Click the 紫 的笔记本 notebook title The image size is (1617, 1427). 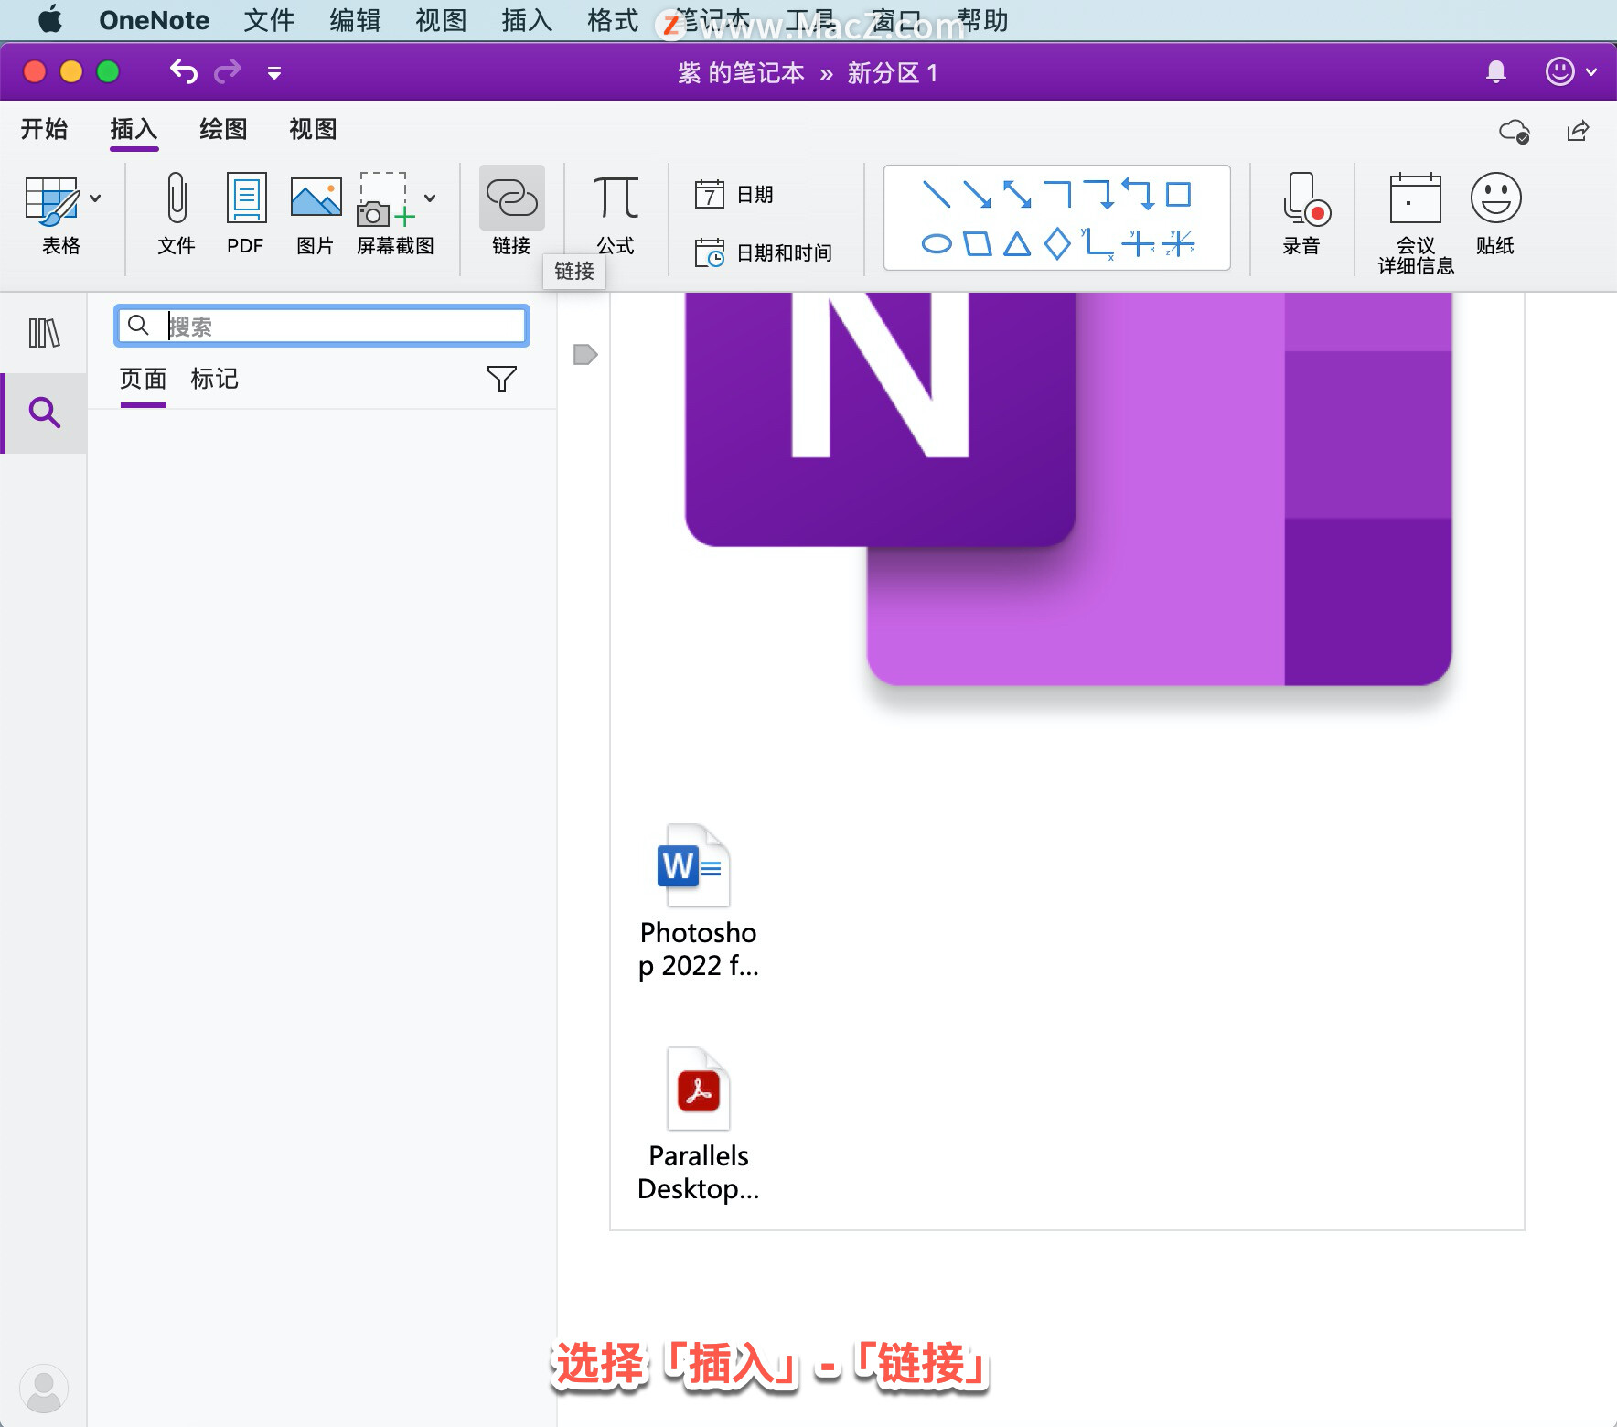coord(741,72)
